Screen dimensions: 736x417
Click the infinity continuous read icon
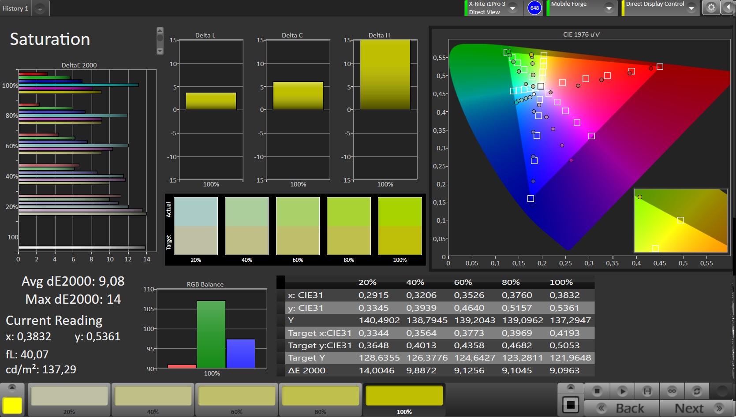(672, 391)
